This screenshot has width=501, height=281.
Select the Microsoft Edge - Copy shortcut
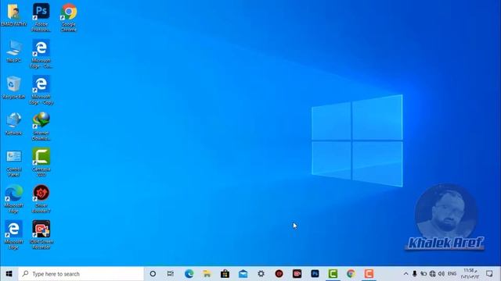coord(41,91)
